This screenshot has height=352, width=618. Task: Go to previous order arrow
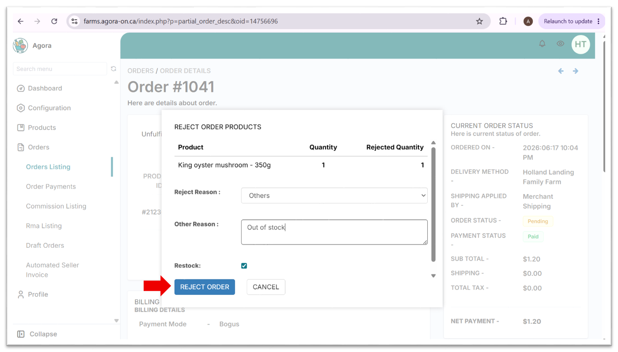[x=561, y=71]
